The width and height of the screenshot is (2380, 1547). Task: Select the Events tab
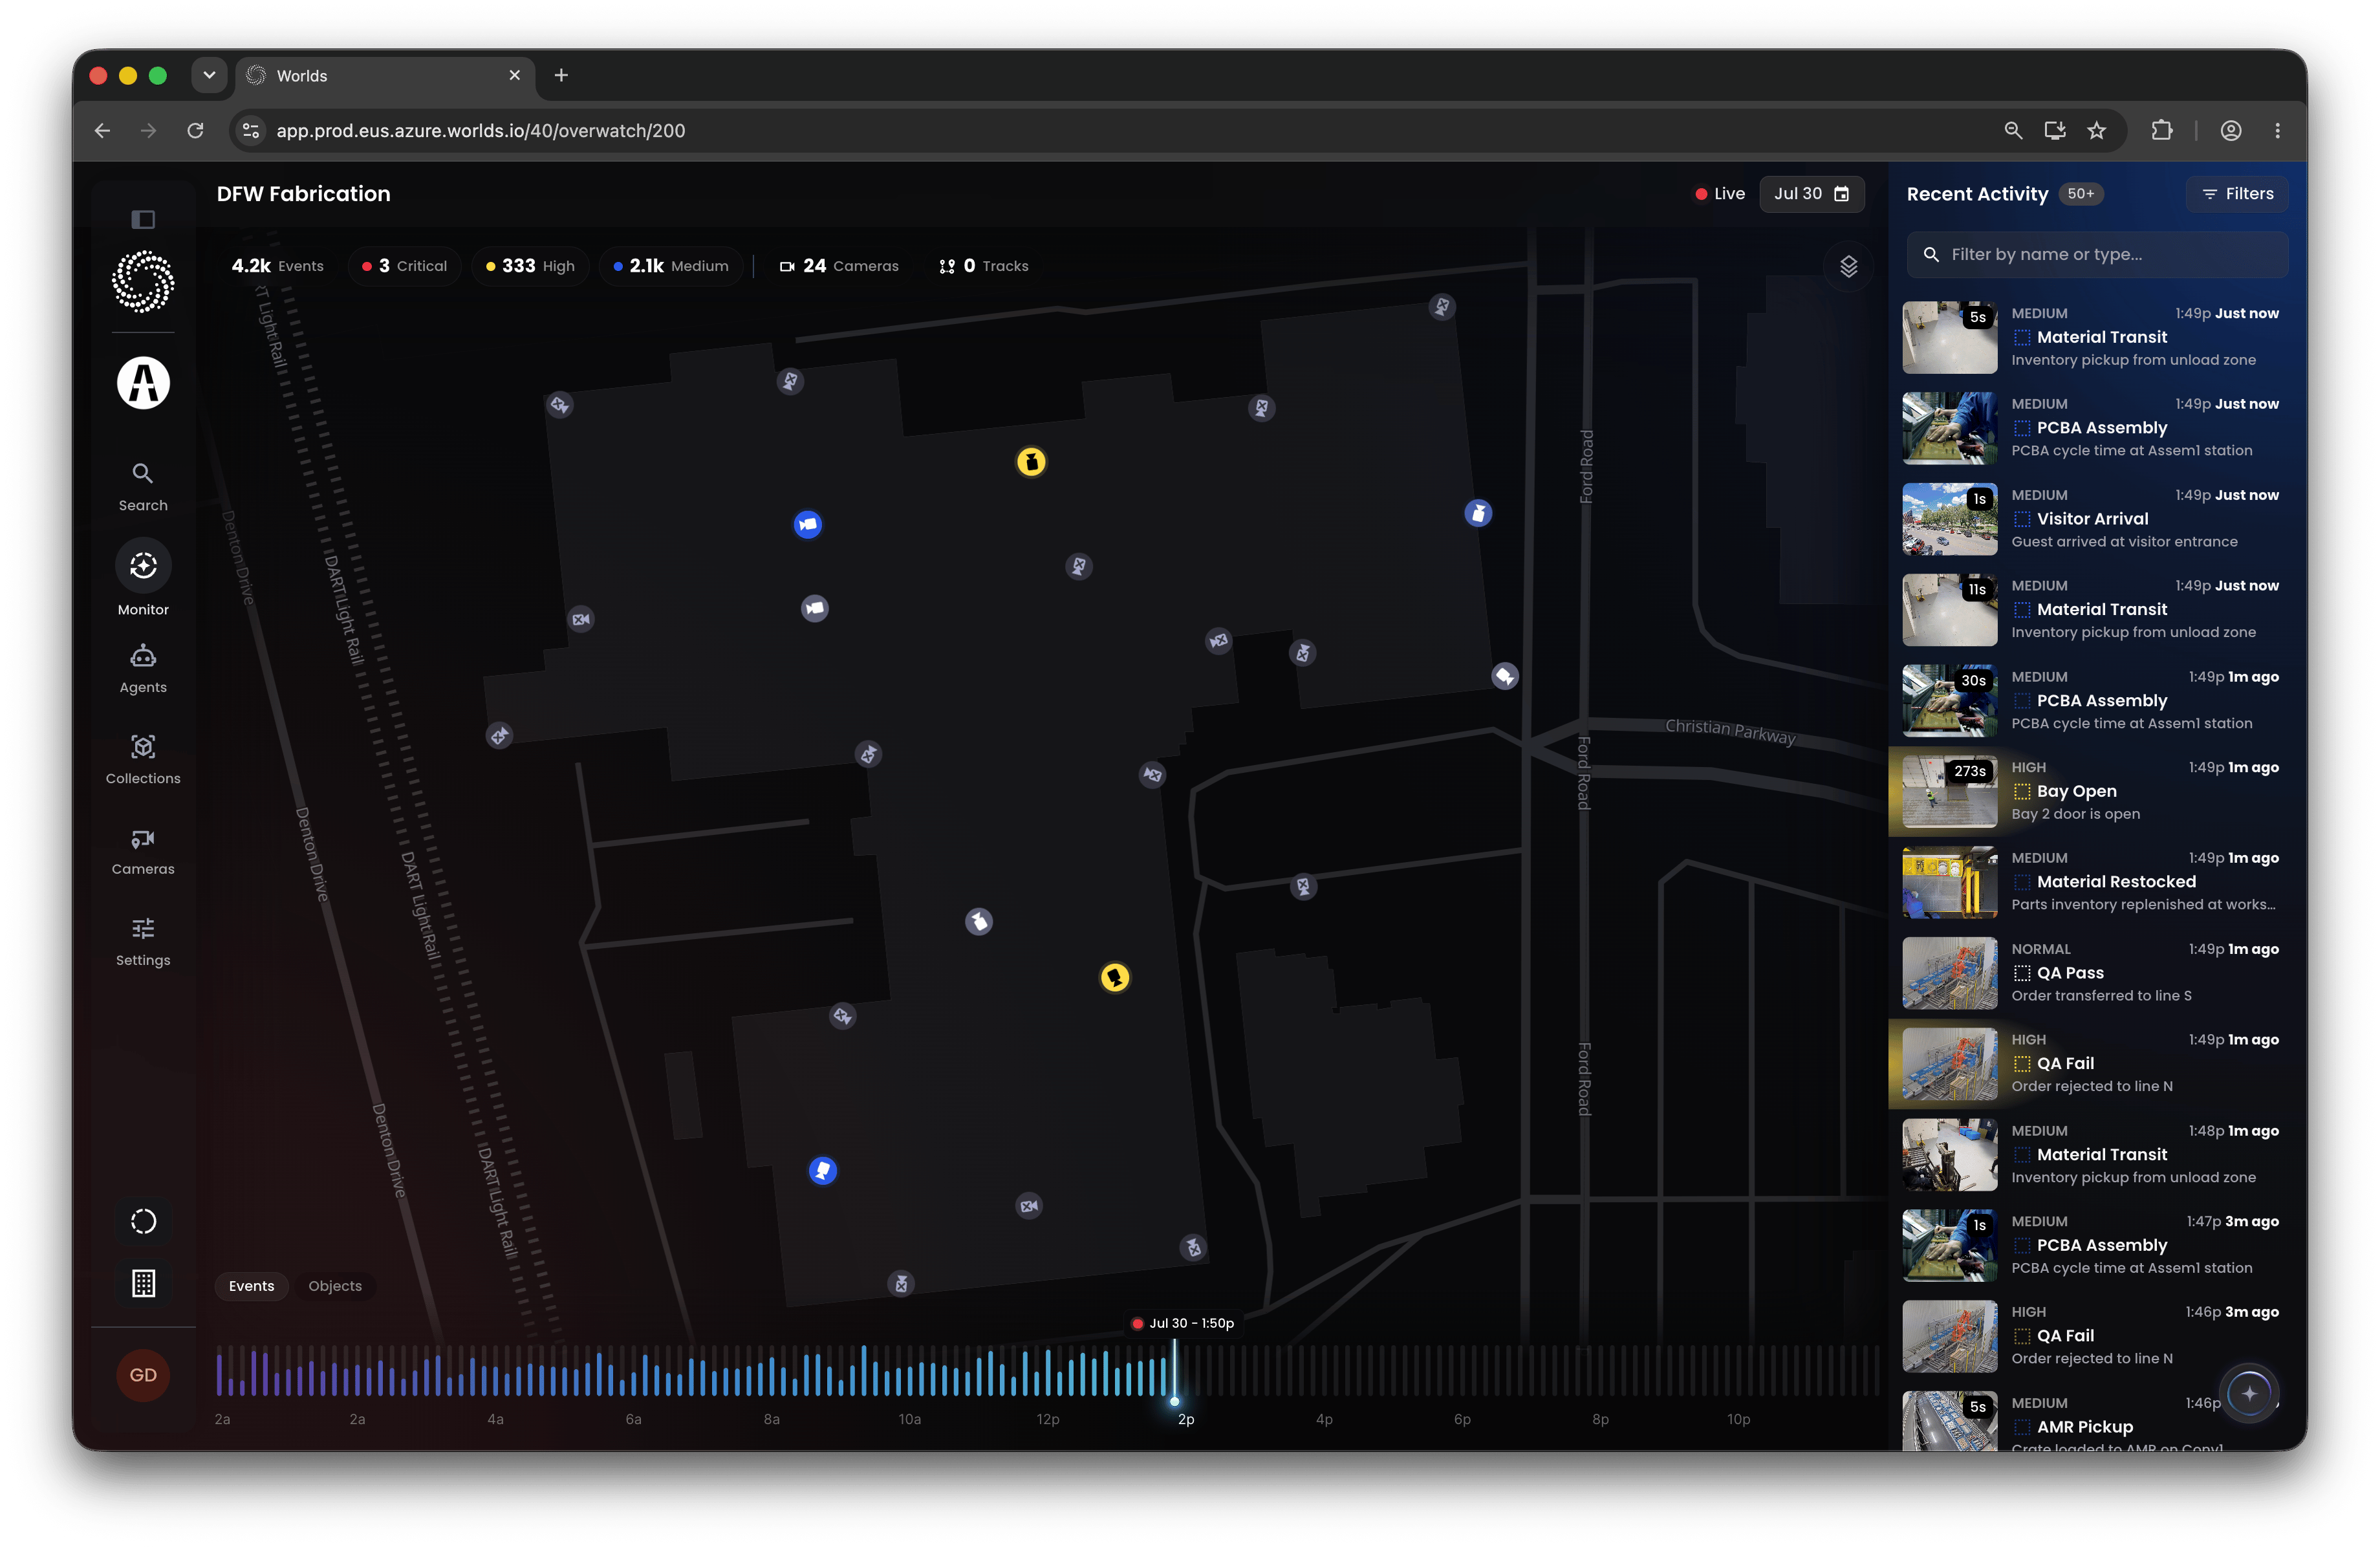251,1286
